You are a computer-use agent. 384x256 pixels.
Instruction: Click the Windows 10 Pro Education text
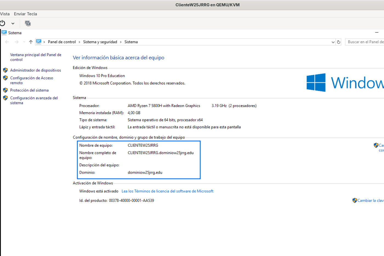[x=102, y=76]
